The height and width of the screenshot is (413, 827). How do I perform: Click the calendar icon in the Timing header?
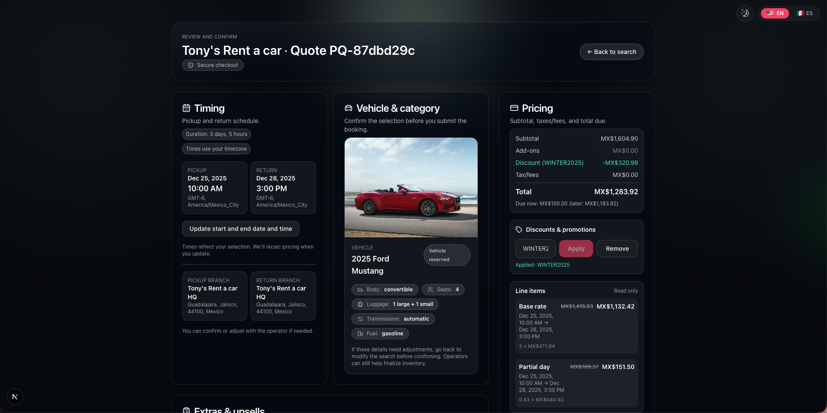pos(186,108)
